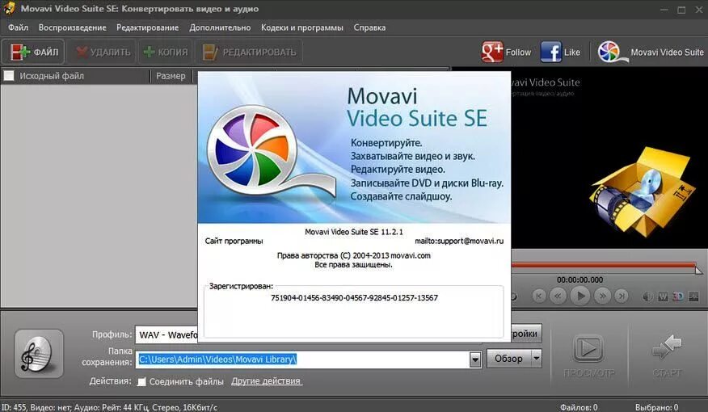Jump to the start of the video
Viewport: 708px width, 412px height.
[x=538, y=296]
